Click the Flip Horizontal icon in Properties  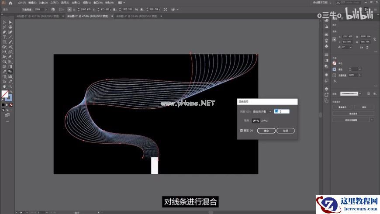[362, 47]
